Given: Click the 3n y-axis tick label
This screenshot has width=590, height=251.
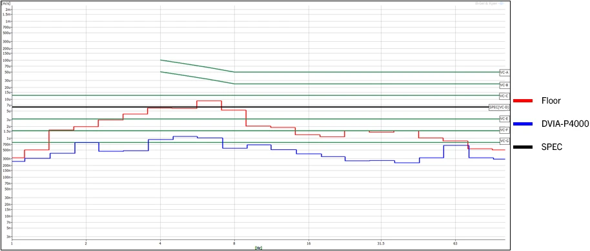Looking at the screenshot, I should [8, 236].
